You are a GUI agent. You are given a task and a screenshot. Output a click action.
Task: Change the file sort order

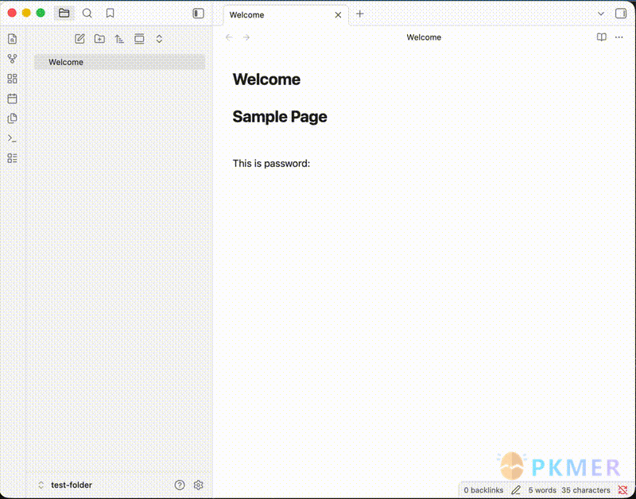click(x=119, y=39)
